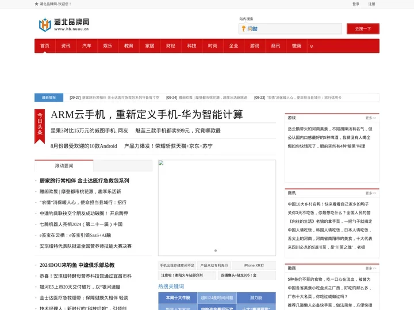Open sidebar article 公认国内口感最好的5种啤酒
Image resolution: width=414 pixels, height=310 pixels.
[329, 138]
